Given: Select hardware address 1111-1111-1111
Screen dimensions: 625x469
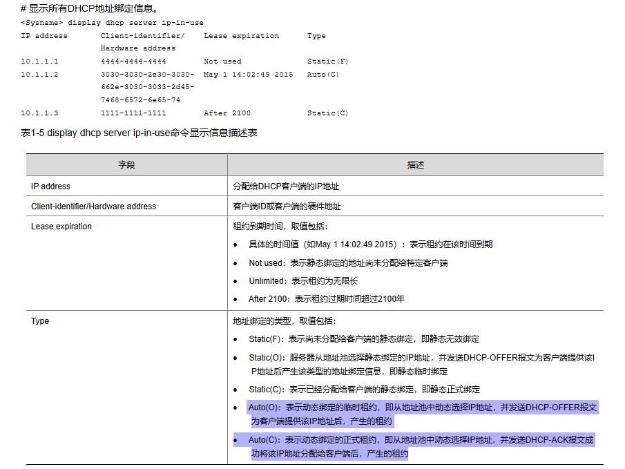Looking at the screenshot, I should point(133,113).
